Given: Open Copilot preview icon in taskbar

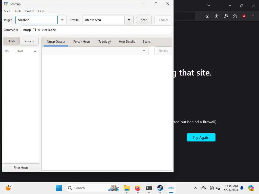Looking at the screenshot, I should [251, 188].
